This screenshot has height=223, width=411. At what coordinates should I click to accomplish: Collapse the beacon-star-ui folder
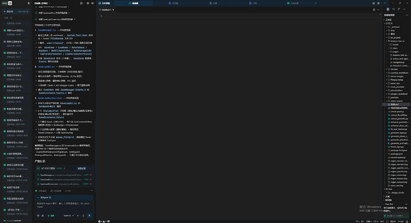point(397,41)
